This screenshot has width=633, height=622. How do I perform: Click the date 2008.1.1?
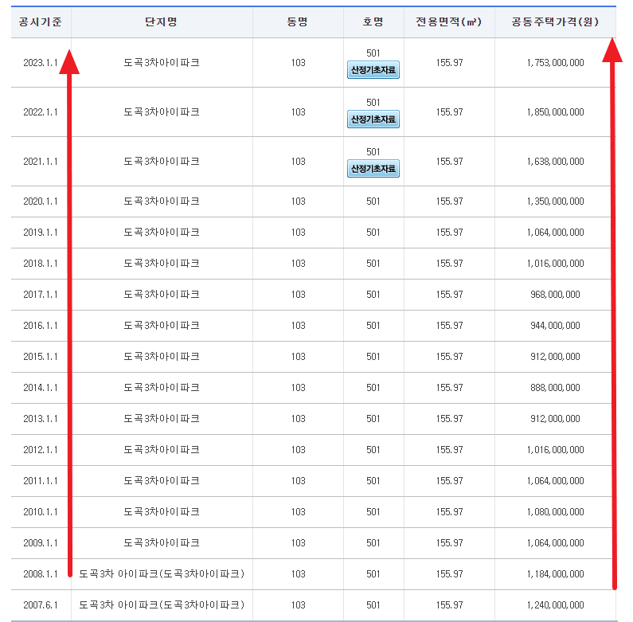(41, 574)
